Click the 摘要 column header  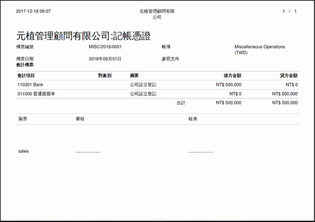pyautogui.click(x=134, y=76)
